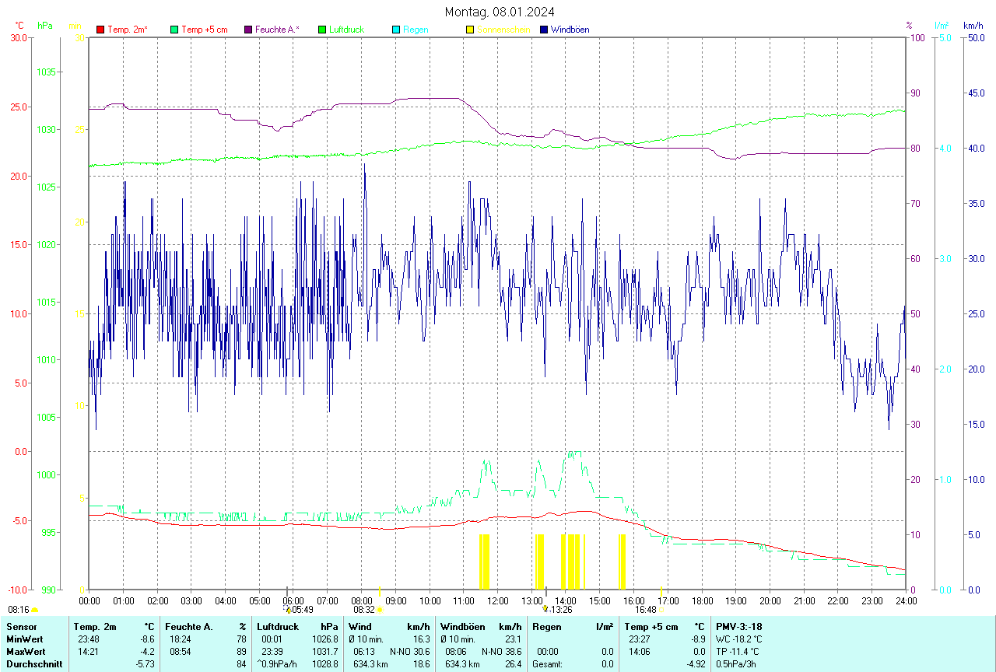996x672 pixels.
Task: Click the 24:00 time axis label
Action: point(907,600)
